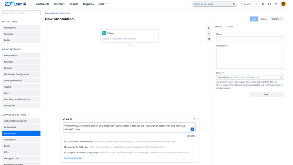Open AI Assistants settings
This screenshot has width=293, height=165.
click(21, 127)
